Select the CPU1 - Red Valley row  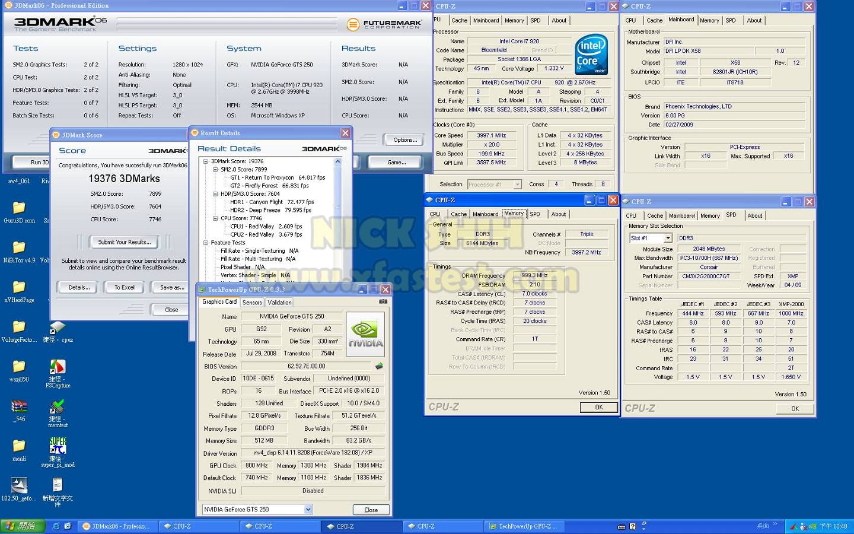[x=266, y=226]
